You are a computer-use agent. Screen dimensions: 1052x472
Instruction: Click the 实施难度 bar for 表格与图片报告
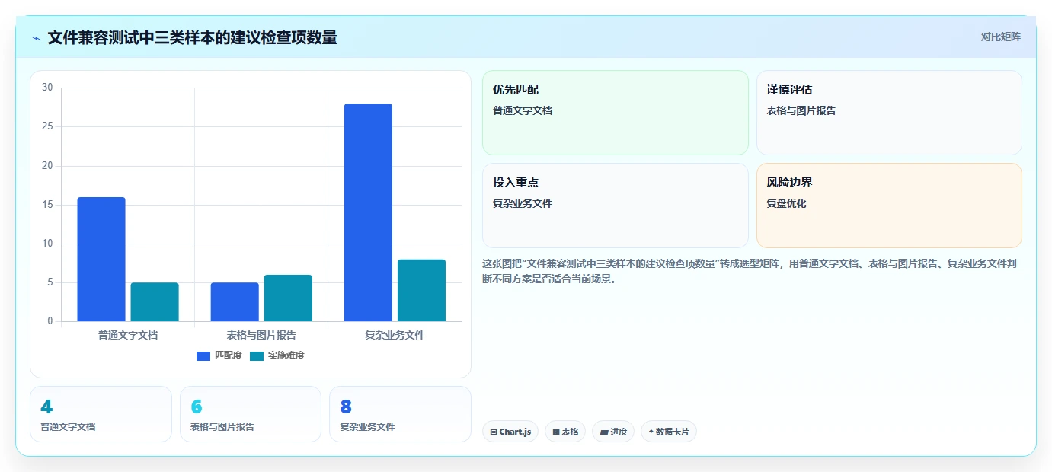[x=288, y=298]
